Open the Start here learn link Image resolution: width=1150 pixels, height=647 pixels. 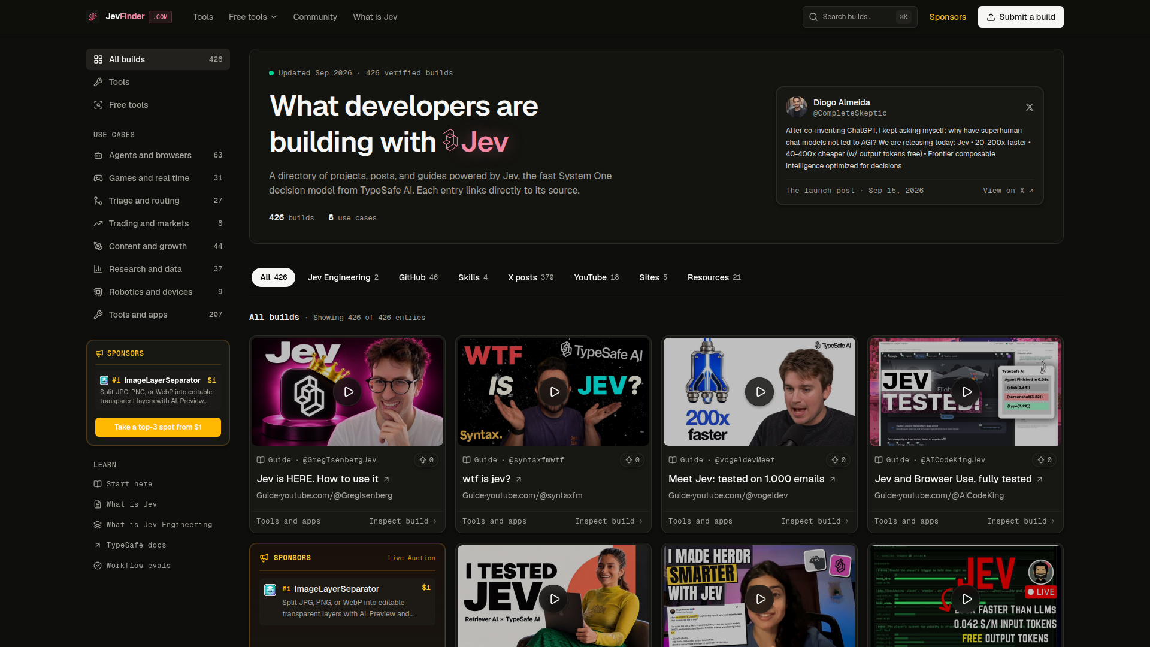(x=123, y=484)
